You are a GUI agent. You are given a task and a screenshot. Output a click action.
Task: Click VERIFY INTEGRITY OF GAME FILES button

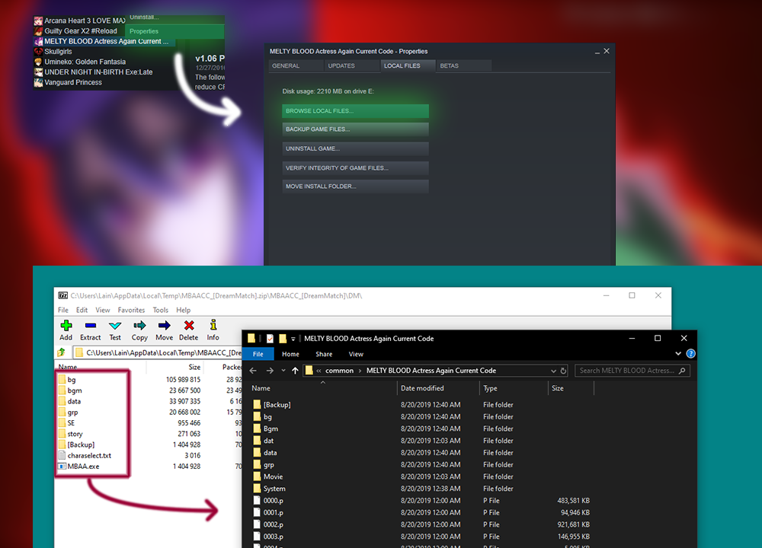(355, 168)
